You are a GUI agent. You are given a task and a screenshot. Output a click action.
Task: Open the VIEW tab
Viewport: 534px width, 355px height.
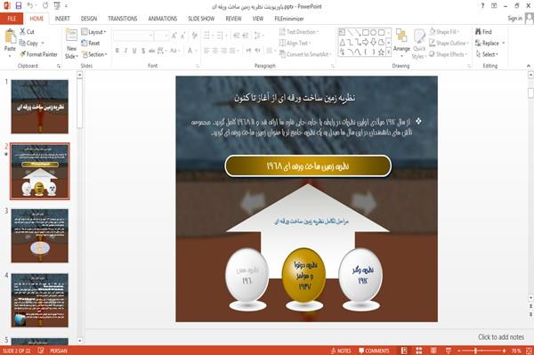258,19
